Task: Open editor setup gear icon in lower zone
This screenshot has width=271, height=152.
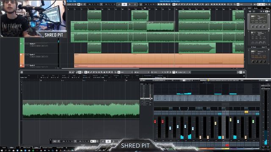Action: click(22, 72)
